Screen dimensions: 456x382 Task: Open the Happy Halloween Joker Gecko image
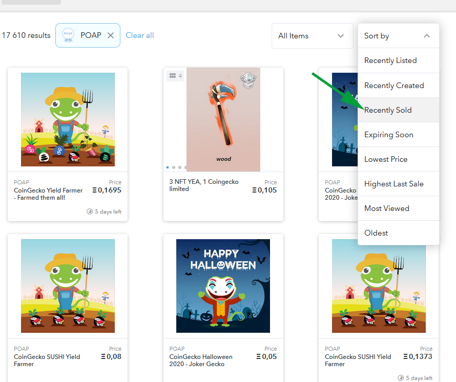point(223,286)
